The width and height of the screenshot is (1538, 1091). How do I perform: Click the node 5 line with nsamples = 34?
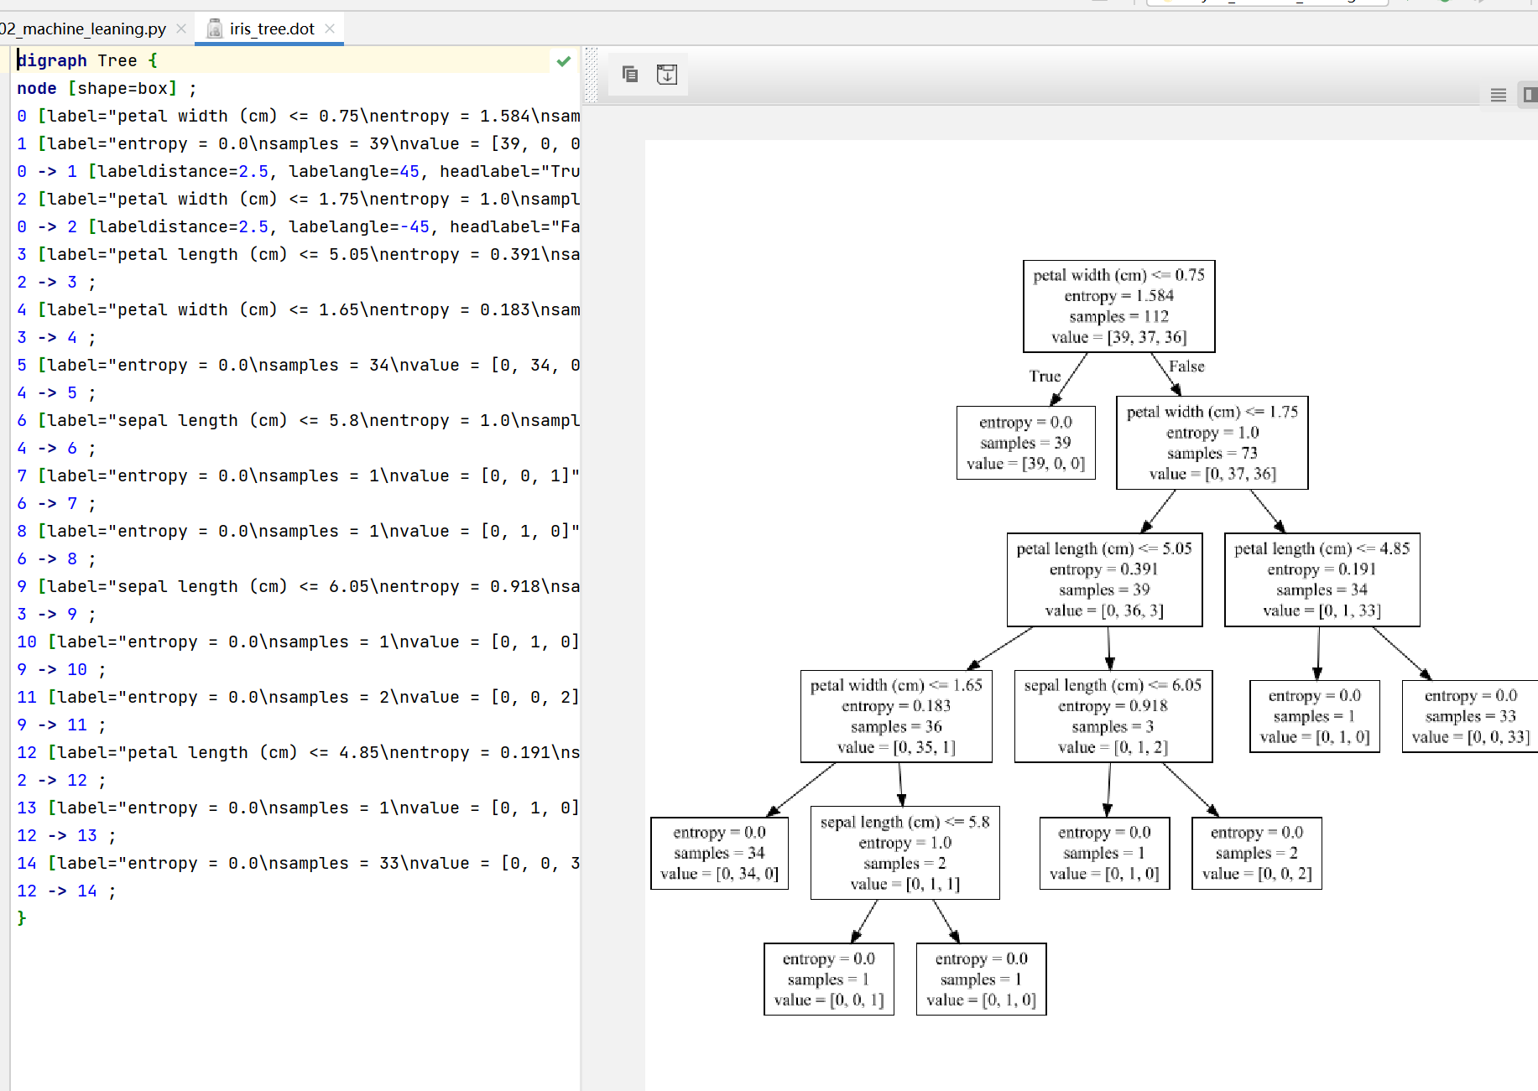coord(299,365)
